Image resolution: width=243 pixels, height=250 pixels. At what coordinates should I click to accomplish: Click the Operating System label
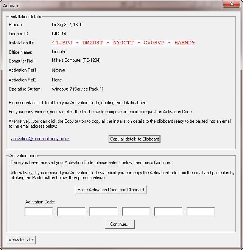pyautogui.click(x=25, y=89)
